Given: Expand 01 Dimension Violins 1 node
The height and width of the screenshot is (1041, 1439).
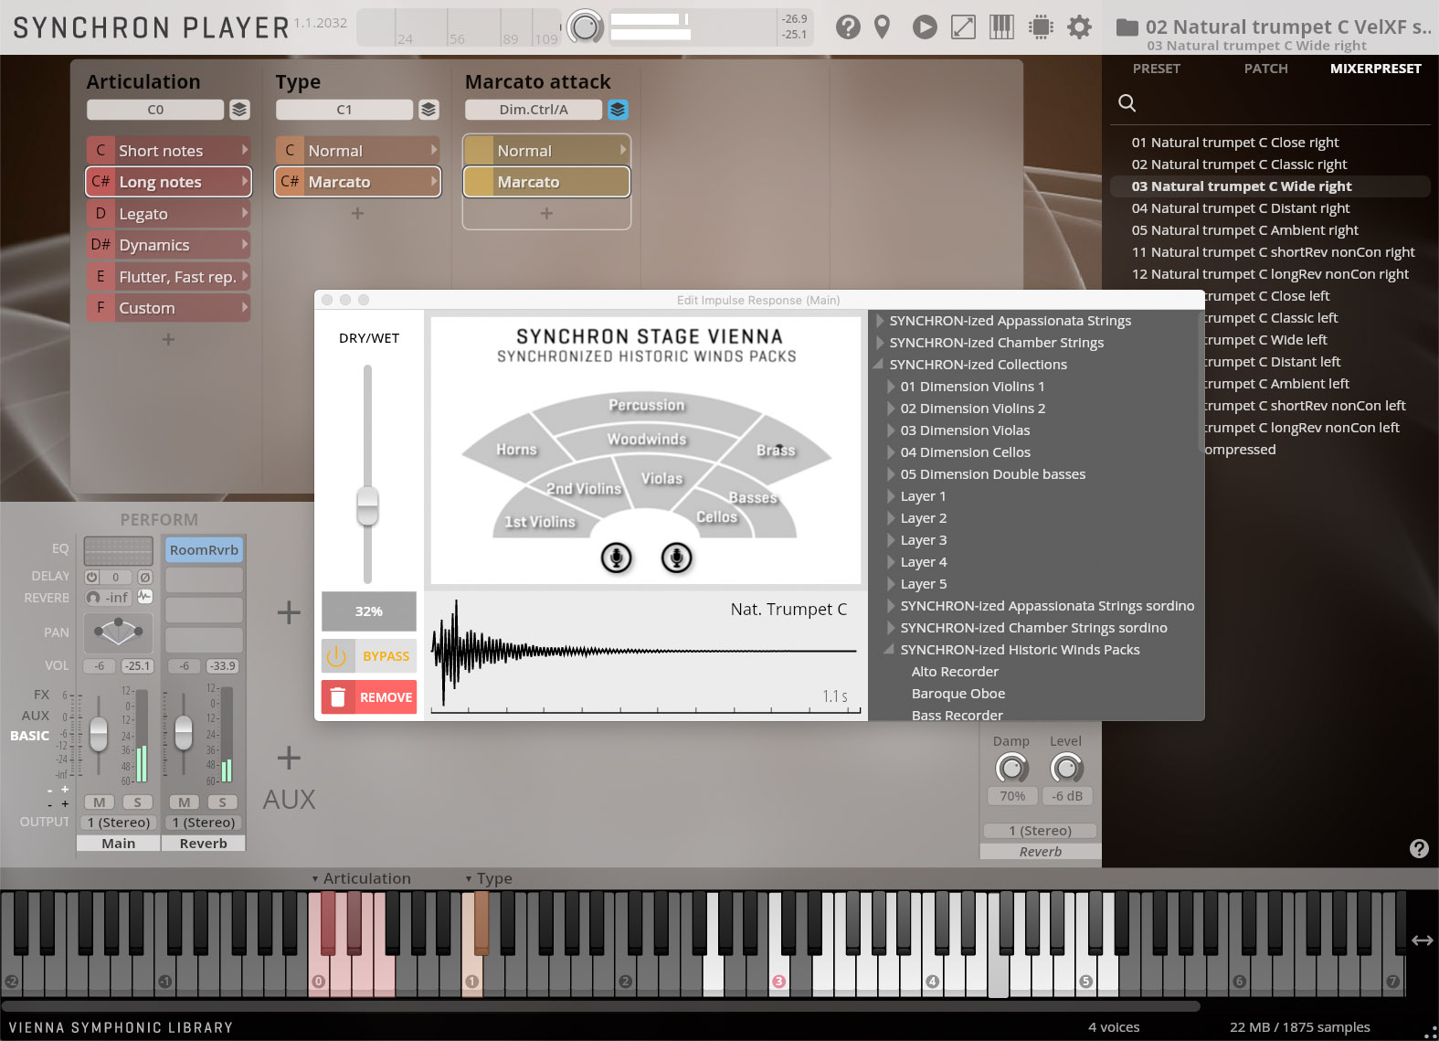Looking at the screenshot, I should tap(891, 387).
